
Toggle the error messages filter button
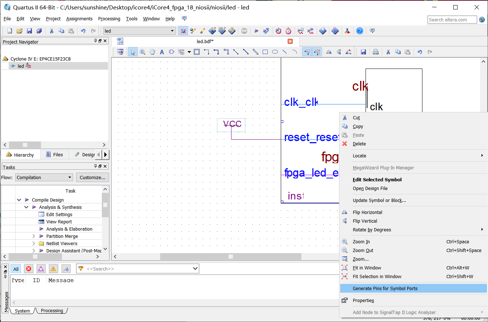[29, 269]
